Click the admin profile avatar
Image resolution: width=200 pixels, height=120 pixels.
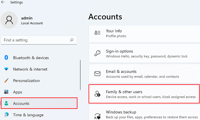10,21
